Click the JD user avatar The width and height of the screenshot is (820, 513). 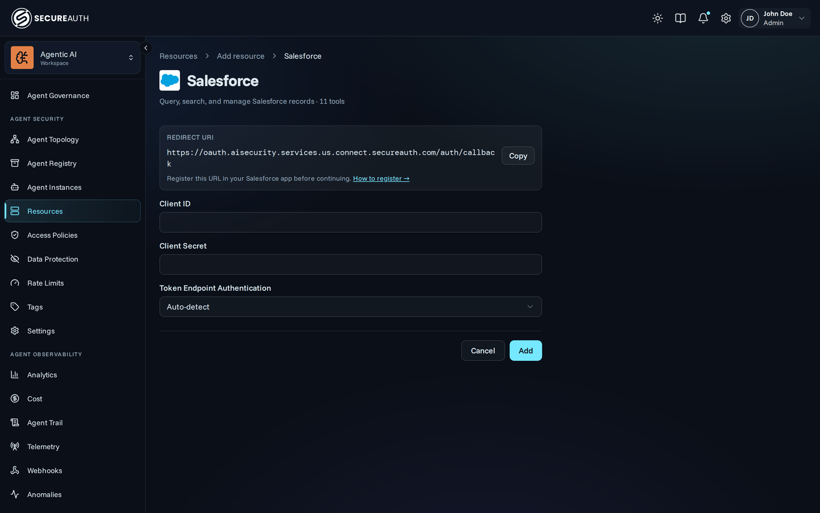pos(750,18)
